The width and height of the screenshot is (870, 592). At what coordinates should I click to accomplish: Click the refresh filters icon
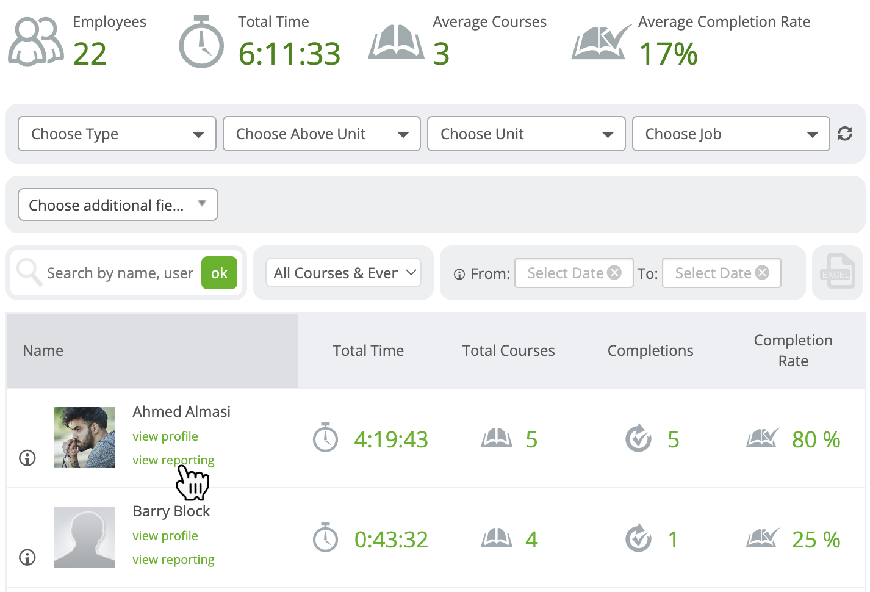click(x=845, y=133)
